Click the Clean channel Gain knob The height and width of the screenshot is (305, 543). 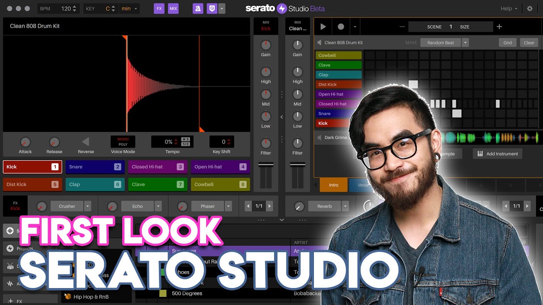297,44
